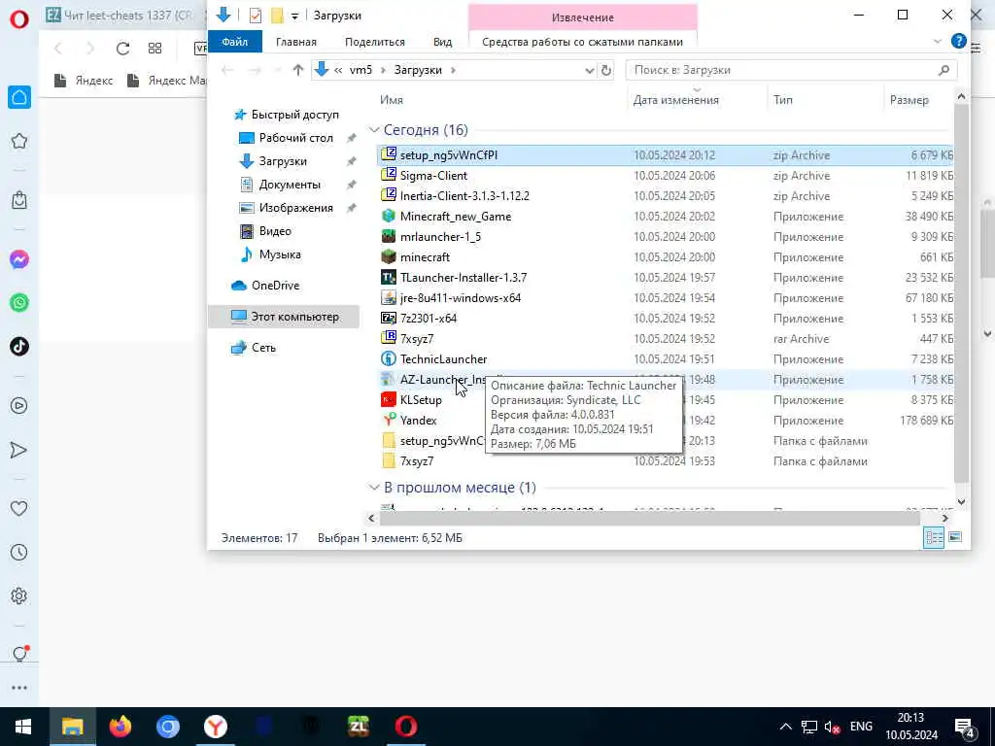Switch to Opera on the taskbar
Viewport: 995px width, 746px height.
406,727
